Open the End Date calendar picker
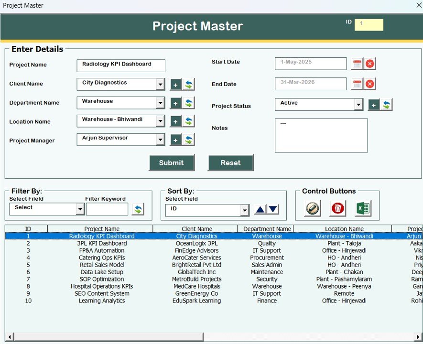Viewport: 423px width, 344px height. click(357, 84)
